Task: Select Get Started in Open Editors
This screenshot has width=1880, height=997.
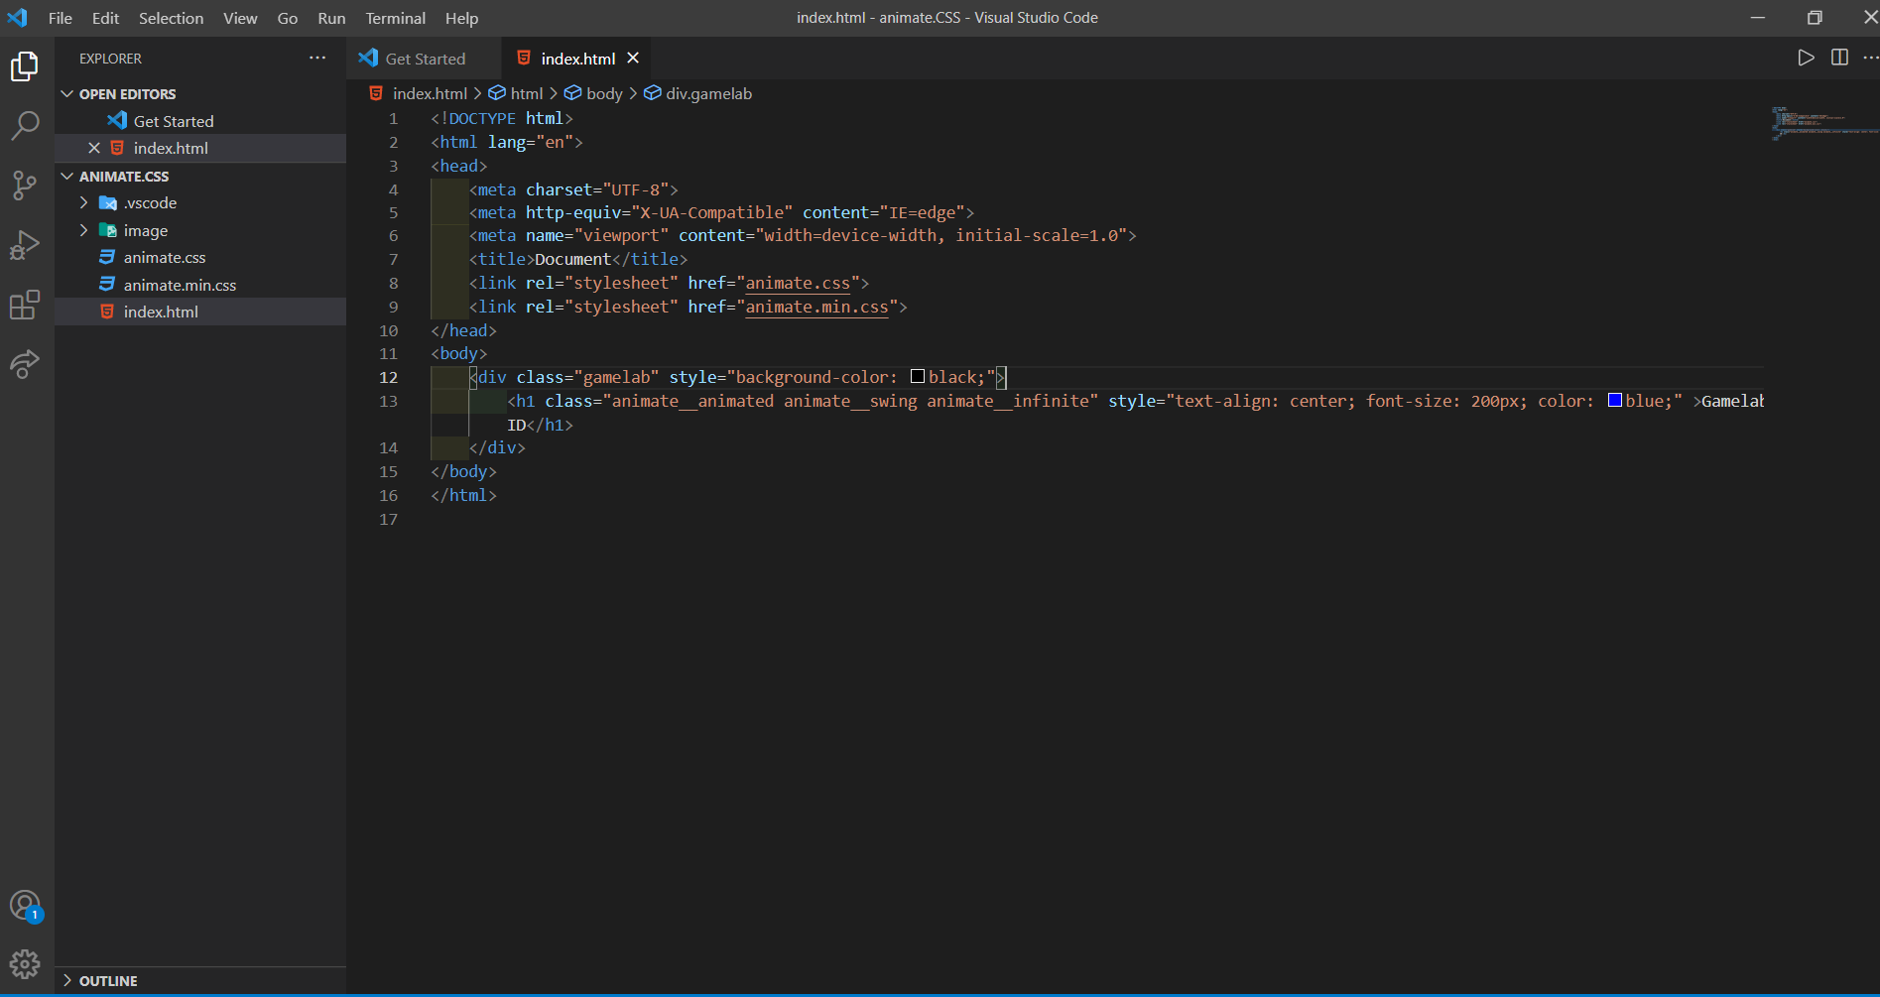Action: (x=200, y=121)
